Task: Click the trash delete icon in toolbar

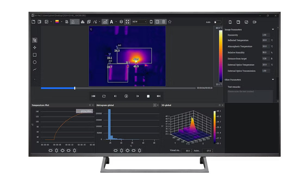Action: [x=164, y=22]
